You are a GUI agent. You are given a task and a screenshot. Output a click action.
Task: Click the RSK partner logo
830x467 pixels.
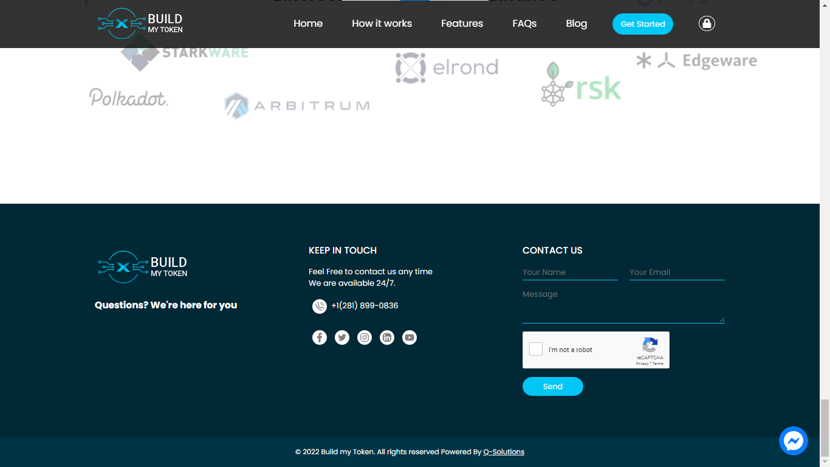[581, 84]
